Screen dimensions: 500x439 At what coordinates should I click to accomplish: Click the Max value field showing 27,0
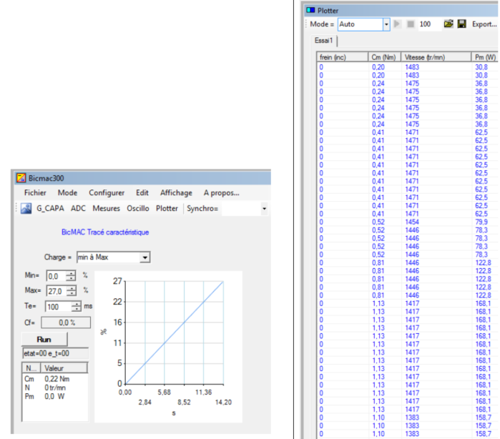(x=57, y=291)
